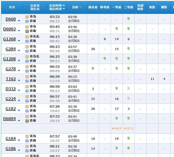Open train G284 details link

pos(11,49)
